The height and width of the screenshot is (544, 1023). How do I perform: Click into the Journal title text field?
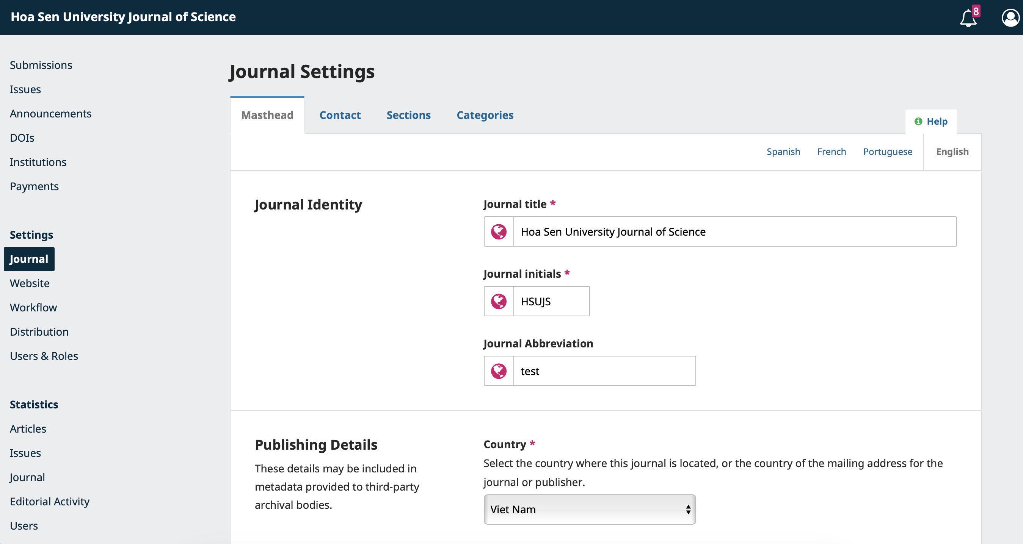(735, 232)
